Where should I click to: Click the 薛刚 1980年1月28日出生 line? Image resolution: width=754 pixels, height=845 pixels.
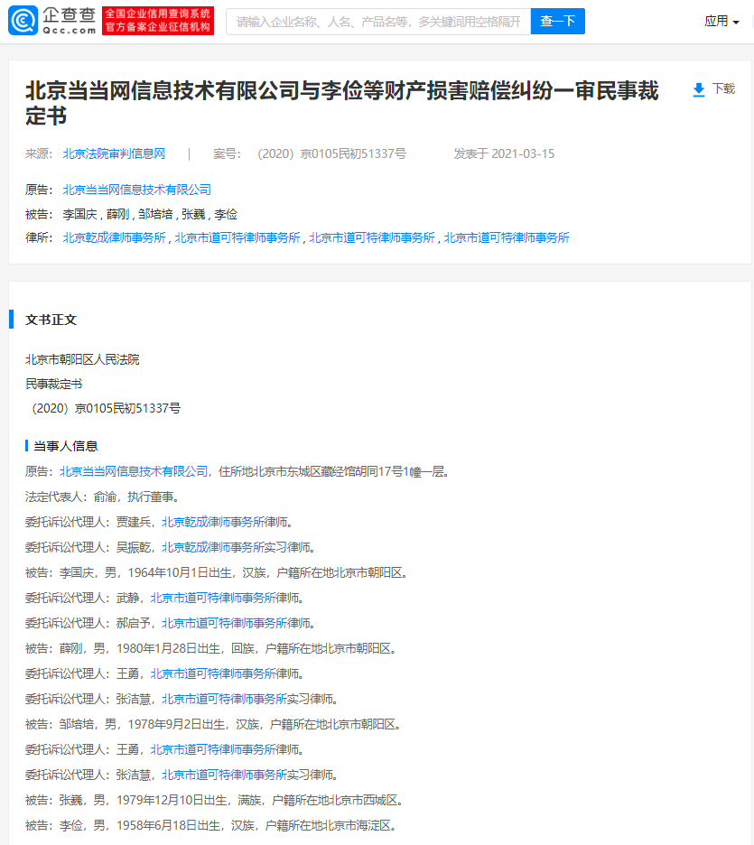[x=210, y=649]
